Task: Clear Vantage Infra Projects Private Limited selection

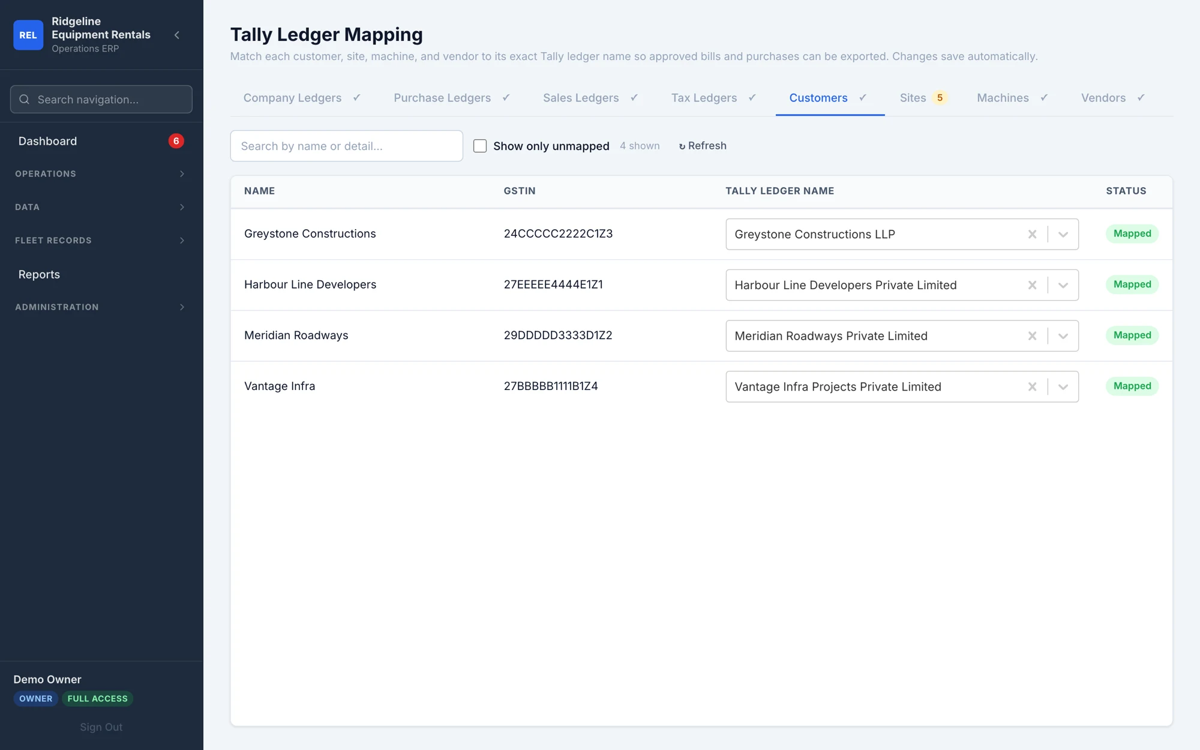Action: (1032, 387)
